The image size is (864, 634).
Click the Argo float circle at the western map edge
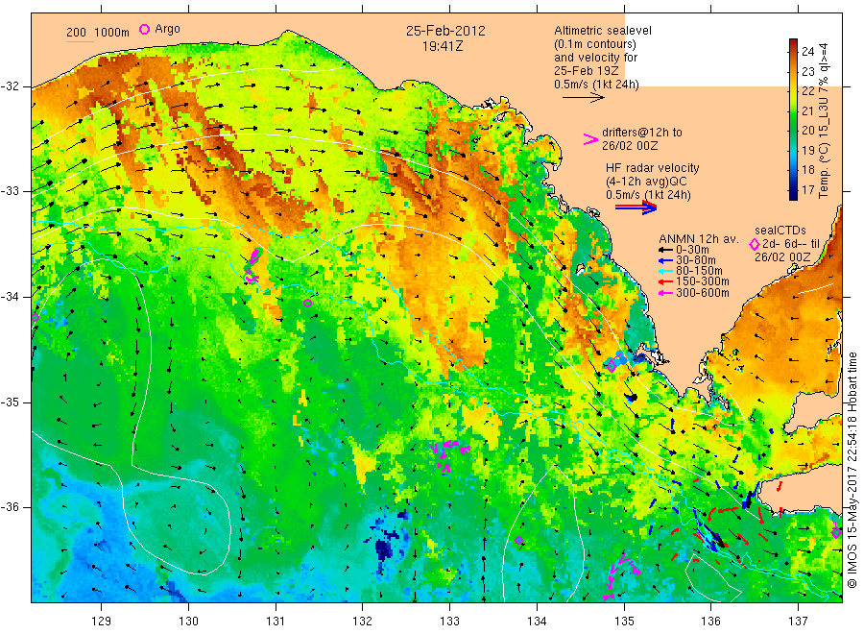tap(36, 318)
